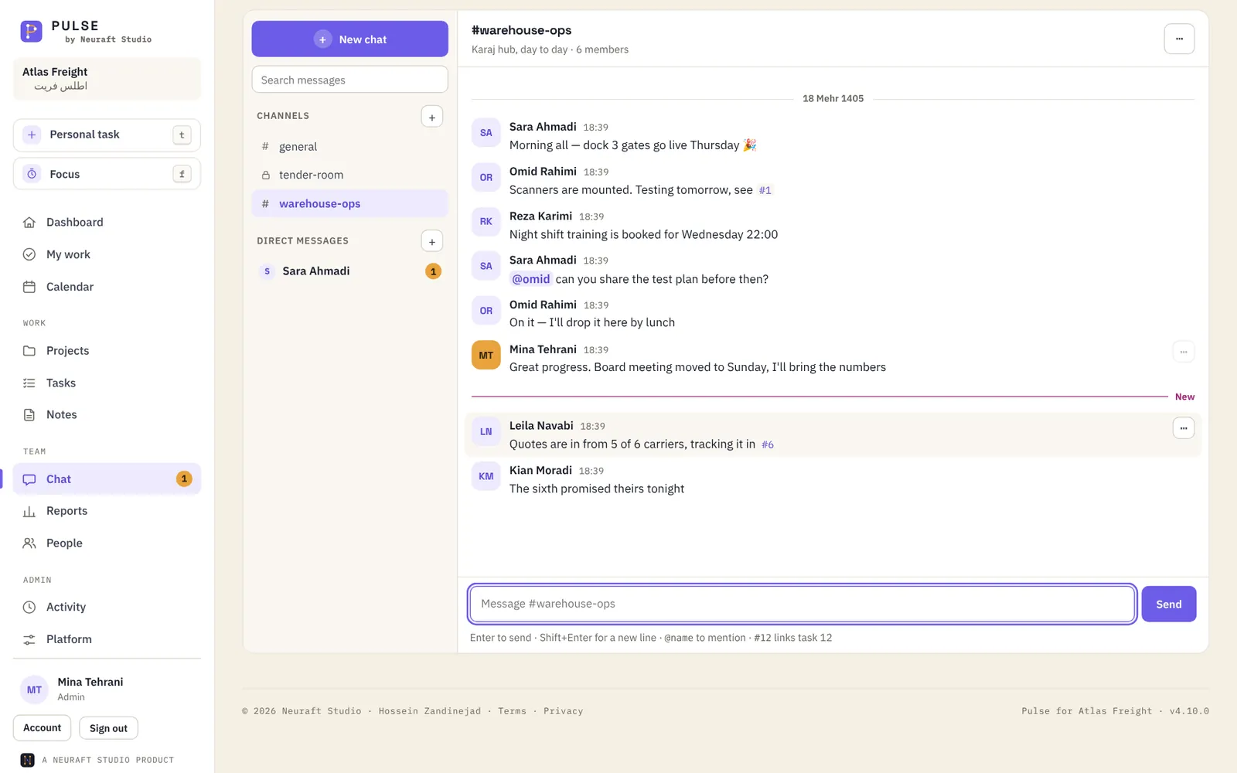This screenshot has height=773, width=1237.
Task: Click the Notes document icon
Action: click(x=29, y=414)
